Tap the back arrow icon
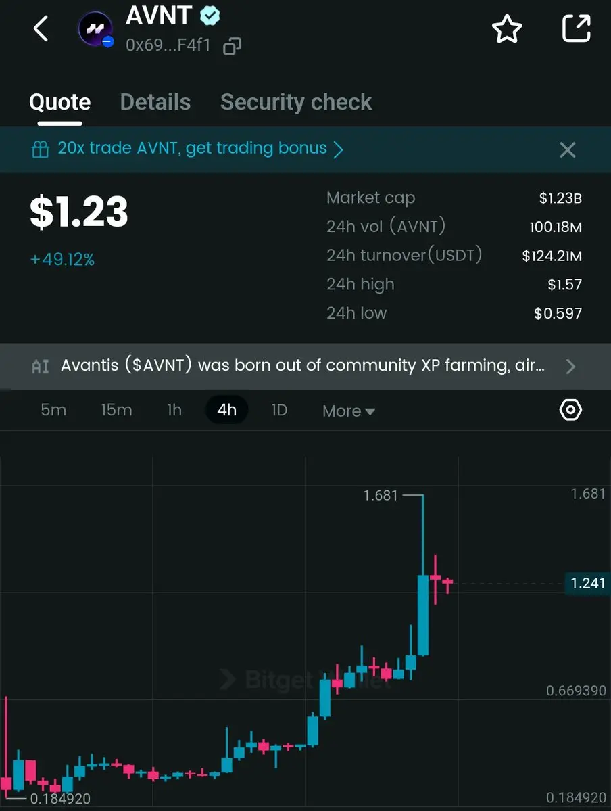This screenshot has width=611, height=811. click(41, 28)
